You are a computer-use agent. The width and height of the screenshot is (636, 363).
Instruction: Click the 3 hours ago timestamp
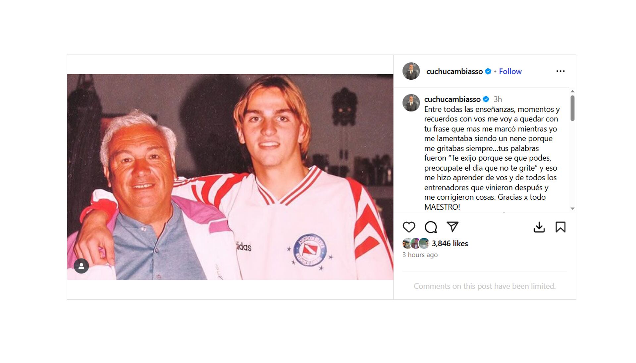(420, 255)
